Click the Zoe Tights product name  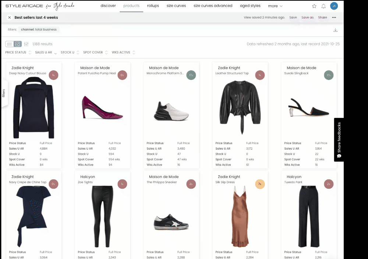coord(85,182)
